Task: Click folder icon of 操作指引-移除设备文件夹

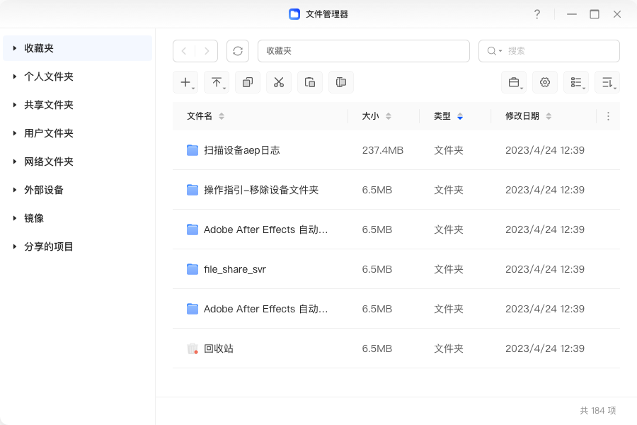Action: click(192, 190)
